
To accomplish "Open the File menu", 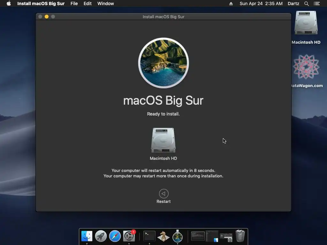I will point(74,4).
